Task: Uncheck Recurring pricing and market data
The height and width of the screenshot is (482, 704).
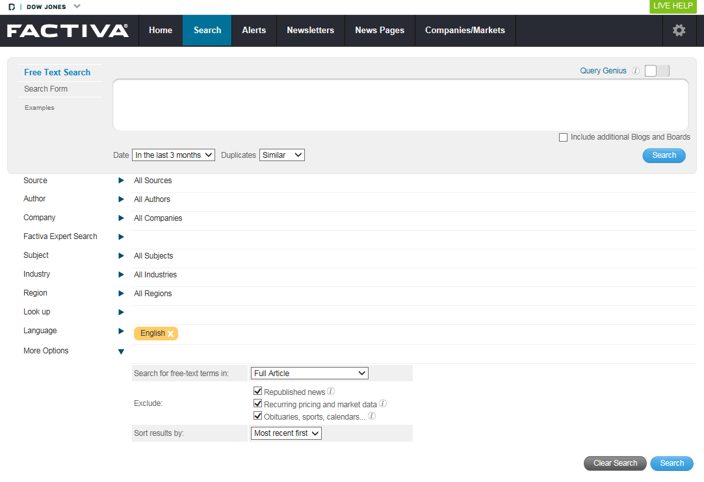Action: coord(258,404)
